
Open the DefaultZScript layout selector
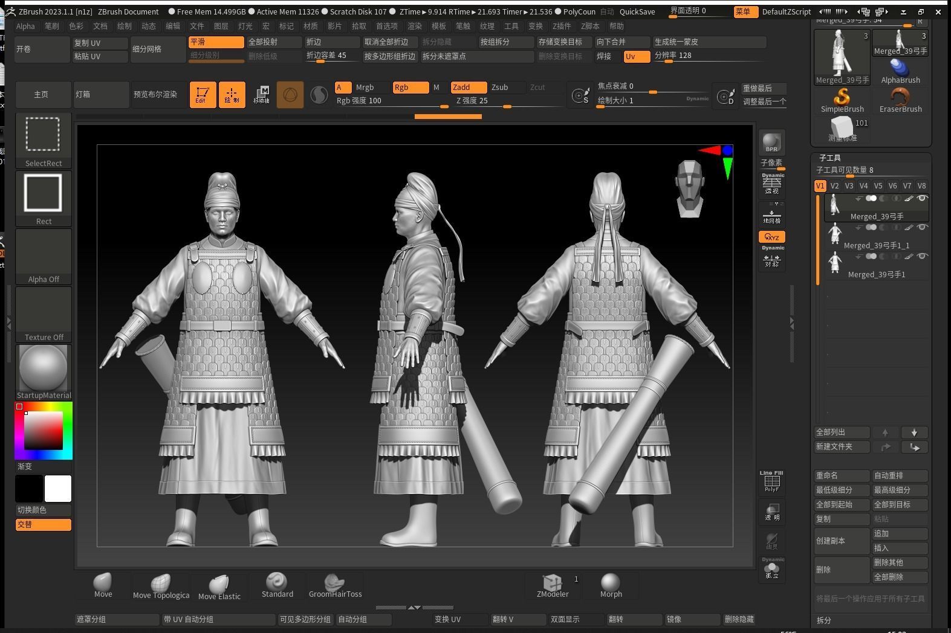pos(787,12)
